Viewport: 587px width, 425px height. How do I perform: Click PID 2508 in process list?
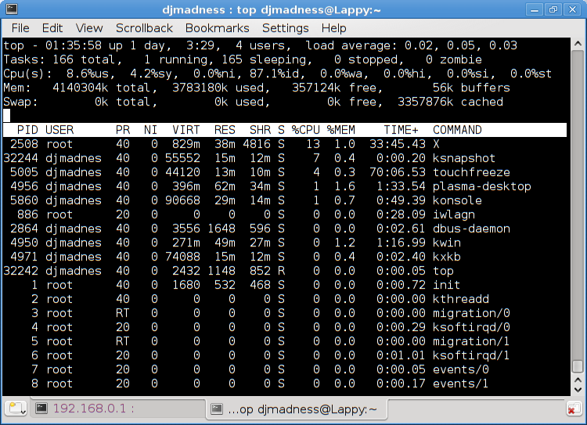[x=24, y=144]
